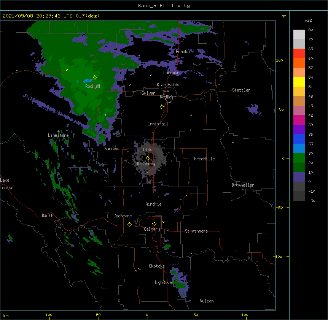Viewport: 328px width, 320px height.
Task: Select the Lacombe label
Action: click(171, 73)
